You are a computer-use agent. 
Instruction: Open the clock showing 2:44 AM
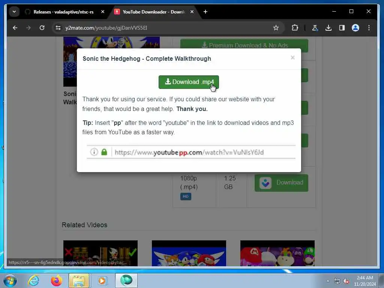pos(364,281)
